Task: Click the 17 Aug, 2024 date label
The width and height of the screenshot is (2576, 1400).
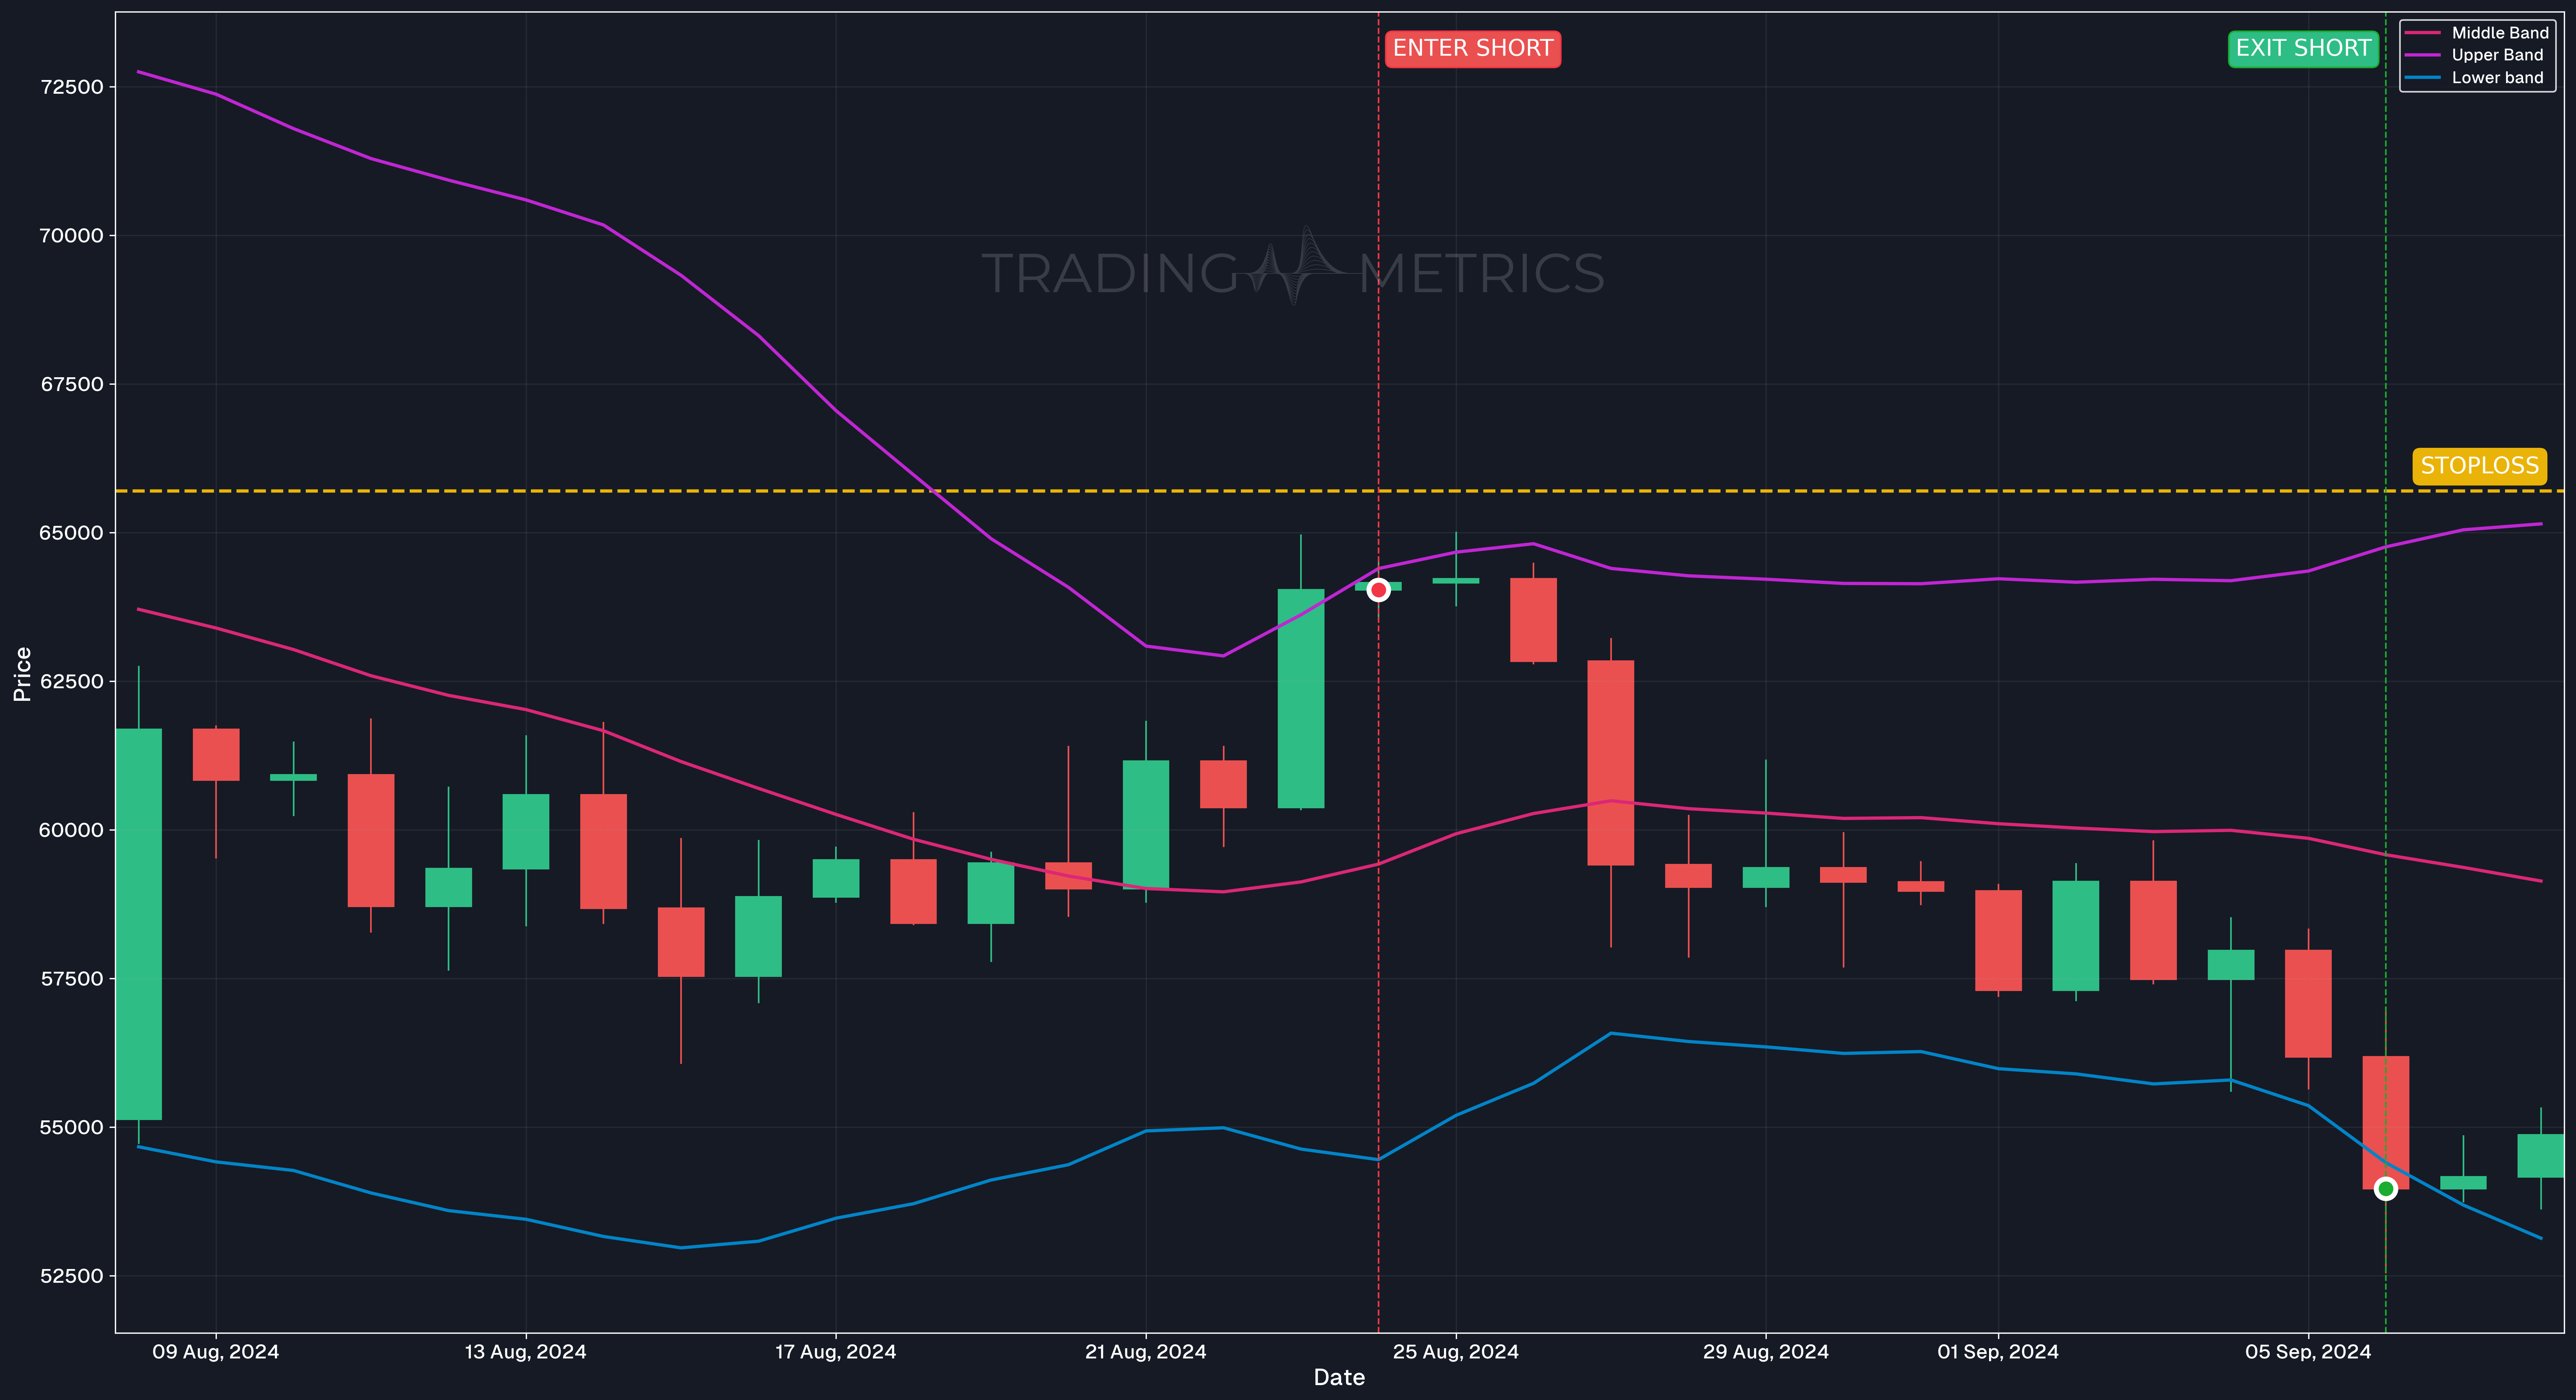Action: coord(836,1352)
